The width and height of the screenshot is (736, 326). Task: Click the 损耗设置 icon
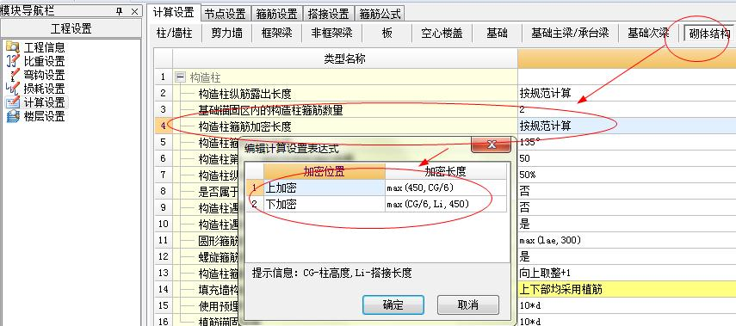tap(12, 89)
